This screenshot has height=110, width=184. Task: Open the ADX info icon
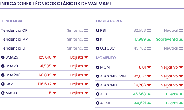click(98, 94)
